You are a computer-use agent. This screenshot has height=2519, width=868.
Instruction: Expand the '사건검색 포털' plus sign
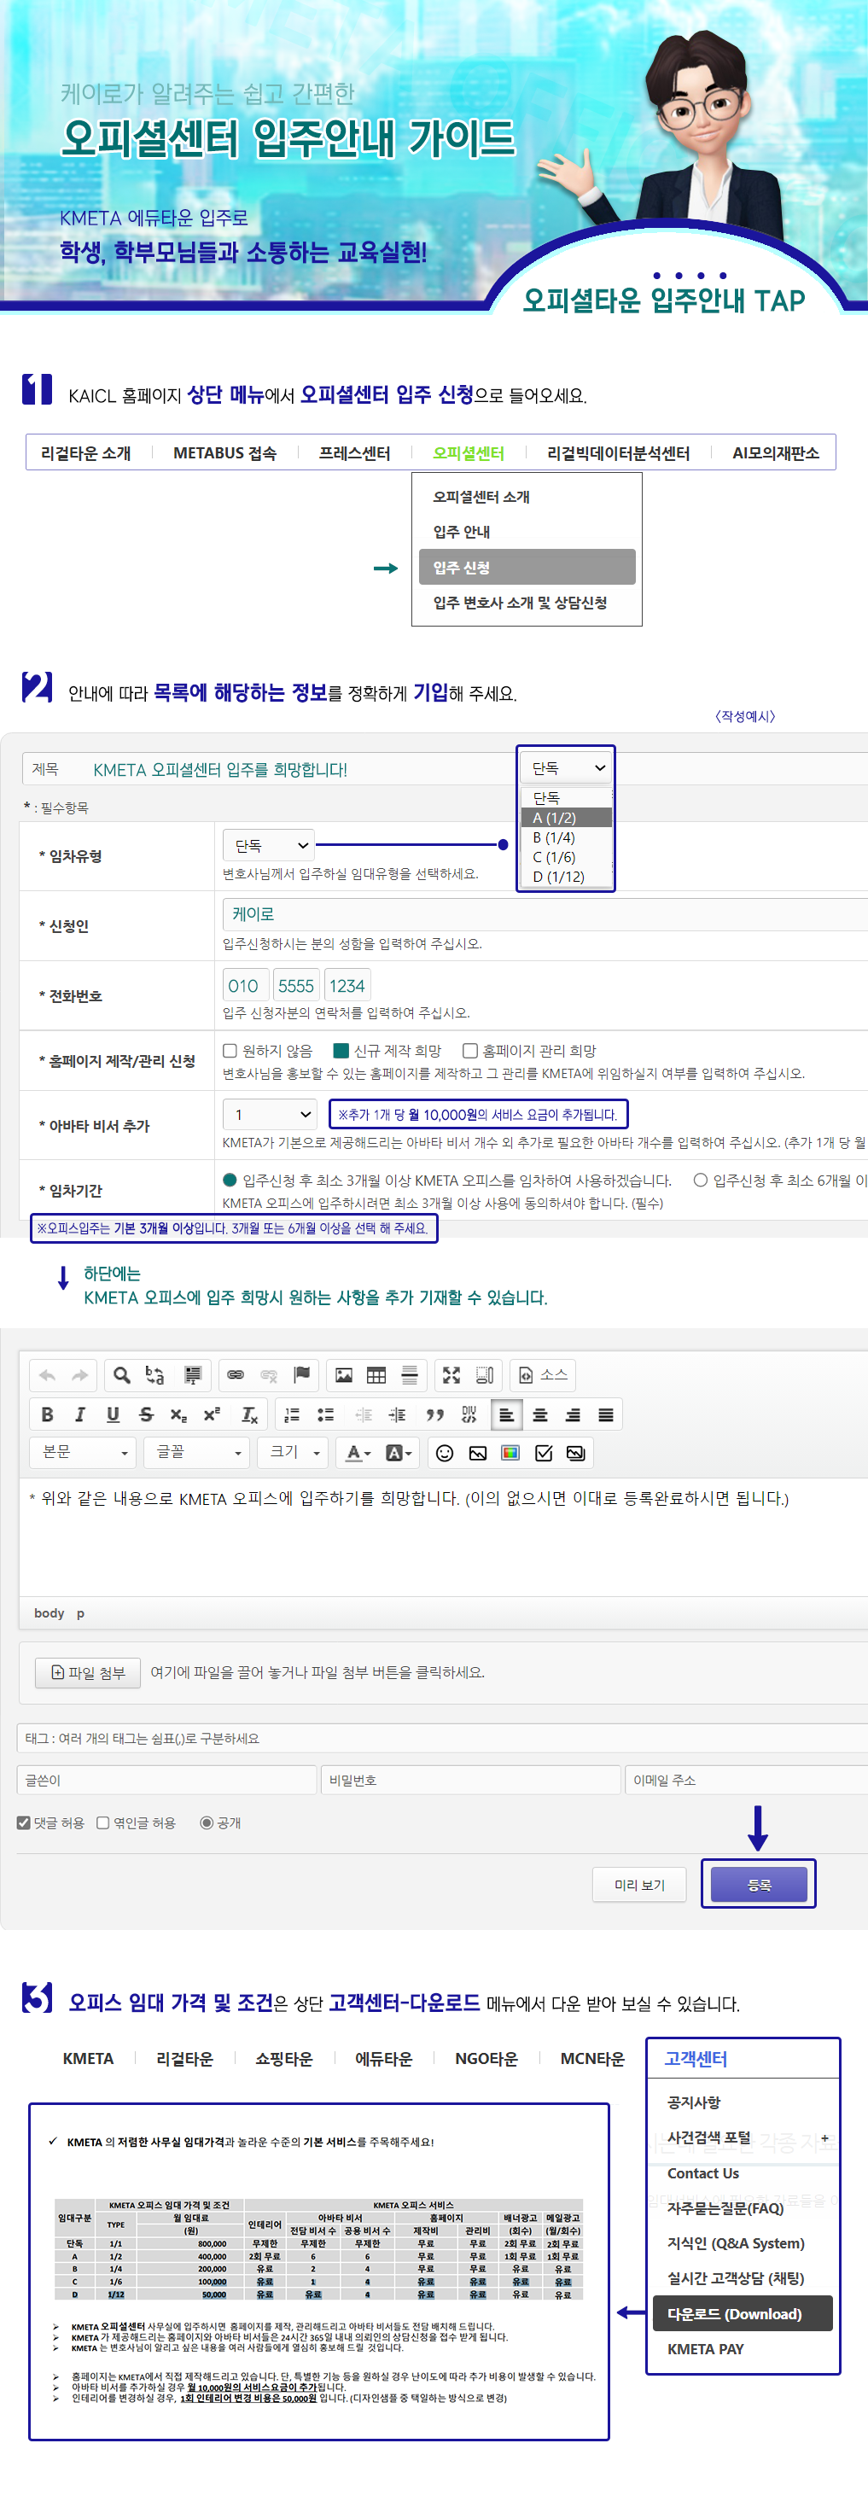point(824,2137)
